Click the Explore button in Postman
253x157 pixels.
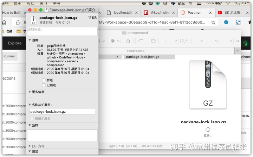pyautogui.click(x=15, y=43)
